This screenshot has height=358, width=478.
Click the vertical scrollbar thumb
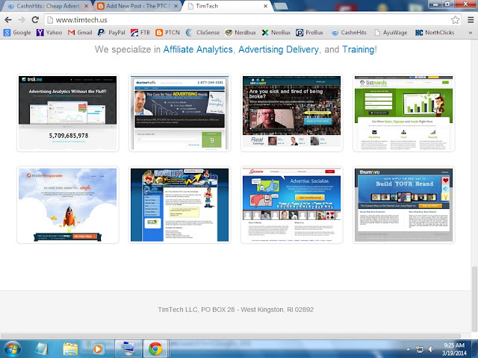(x=474, y=298)
